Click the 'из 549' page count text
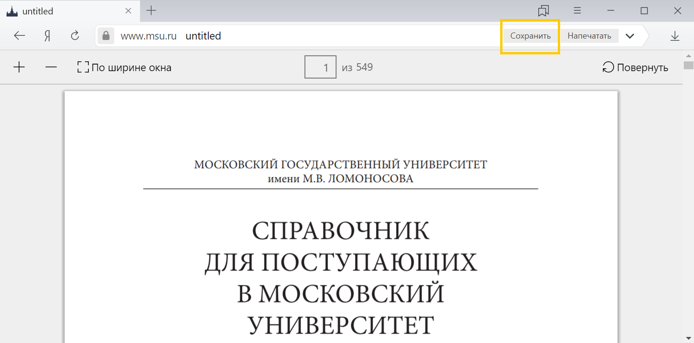 [x=357, y=67]
